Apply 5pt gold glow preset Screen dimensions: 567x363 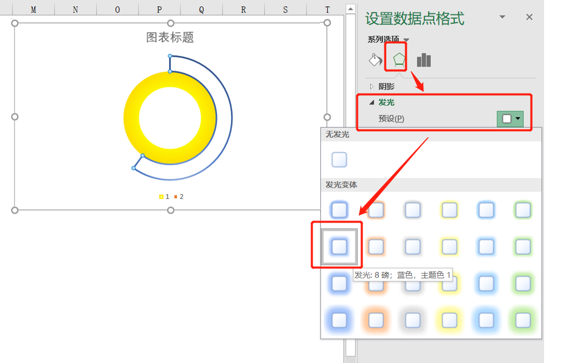[449, 210]
